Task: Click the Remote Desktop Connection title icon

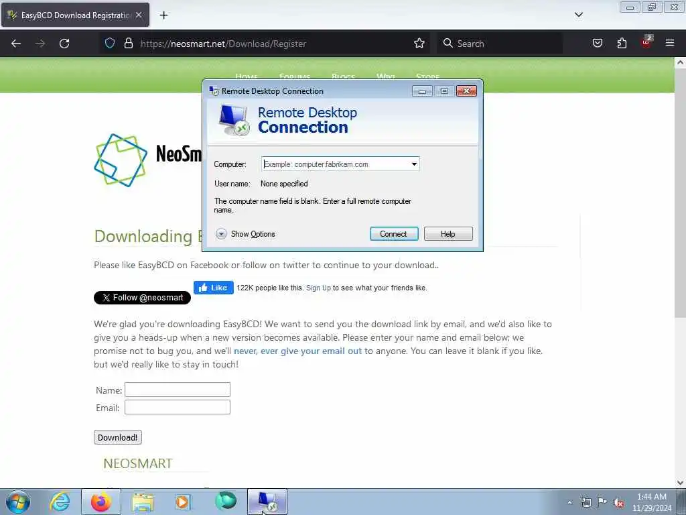Action: point(214,91)
